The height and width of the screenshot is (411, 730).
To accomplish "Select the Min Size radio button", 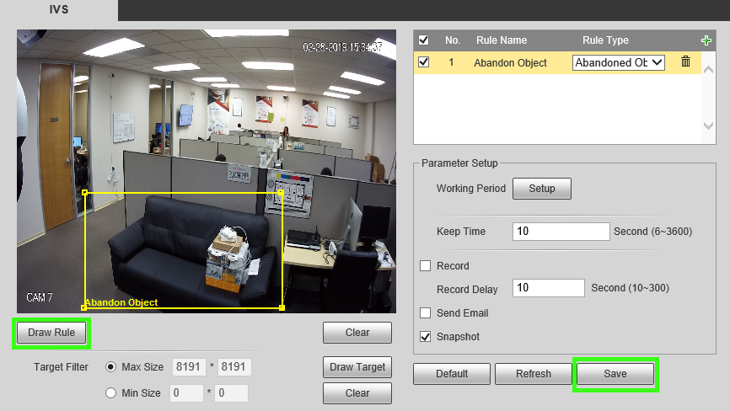I will tap(110, 392).
